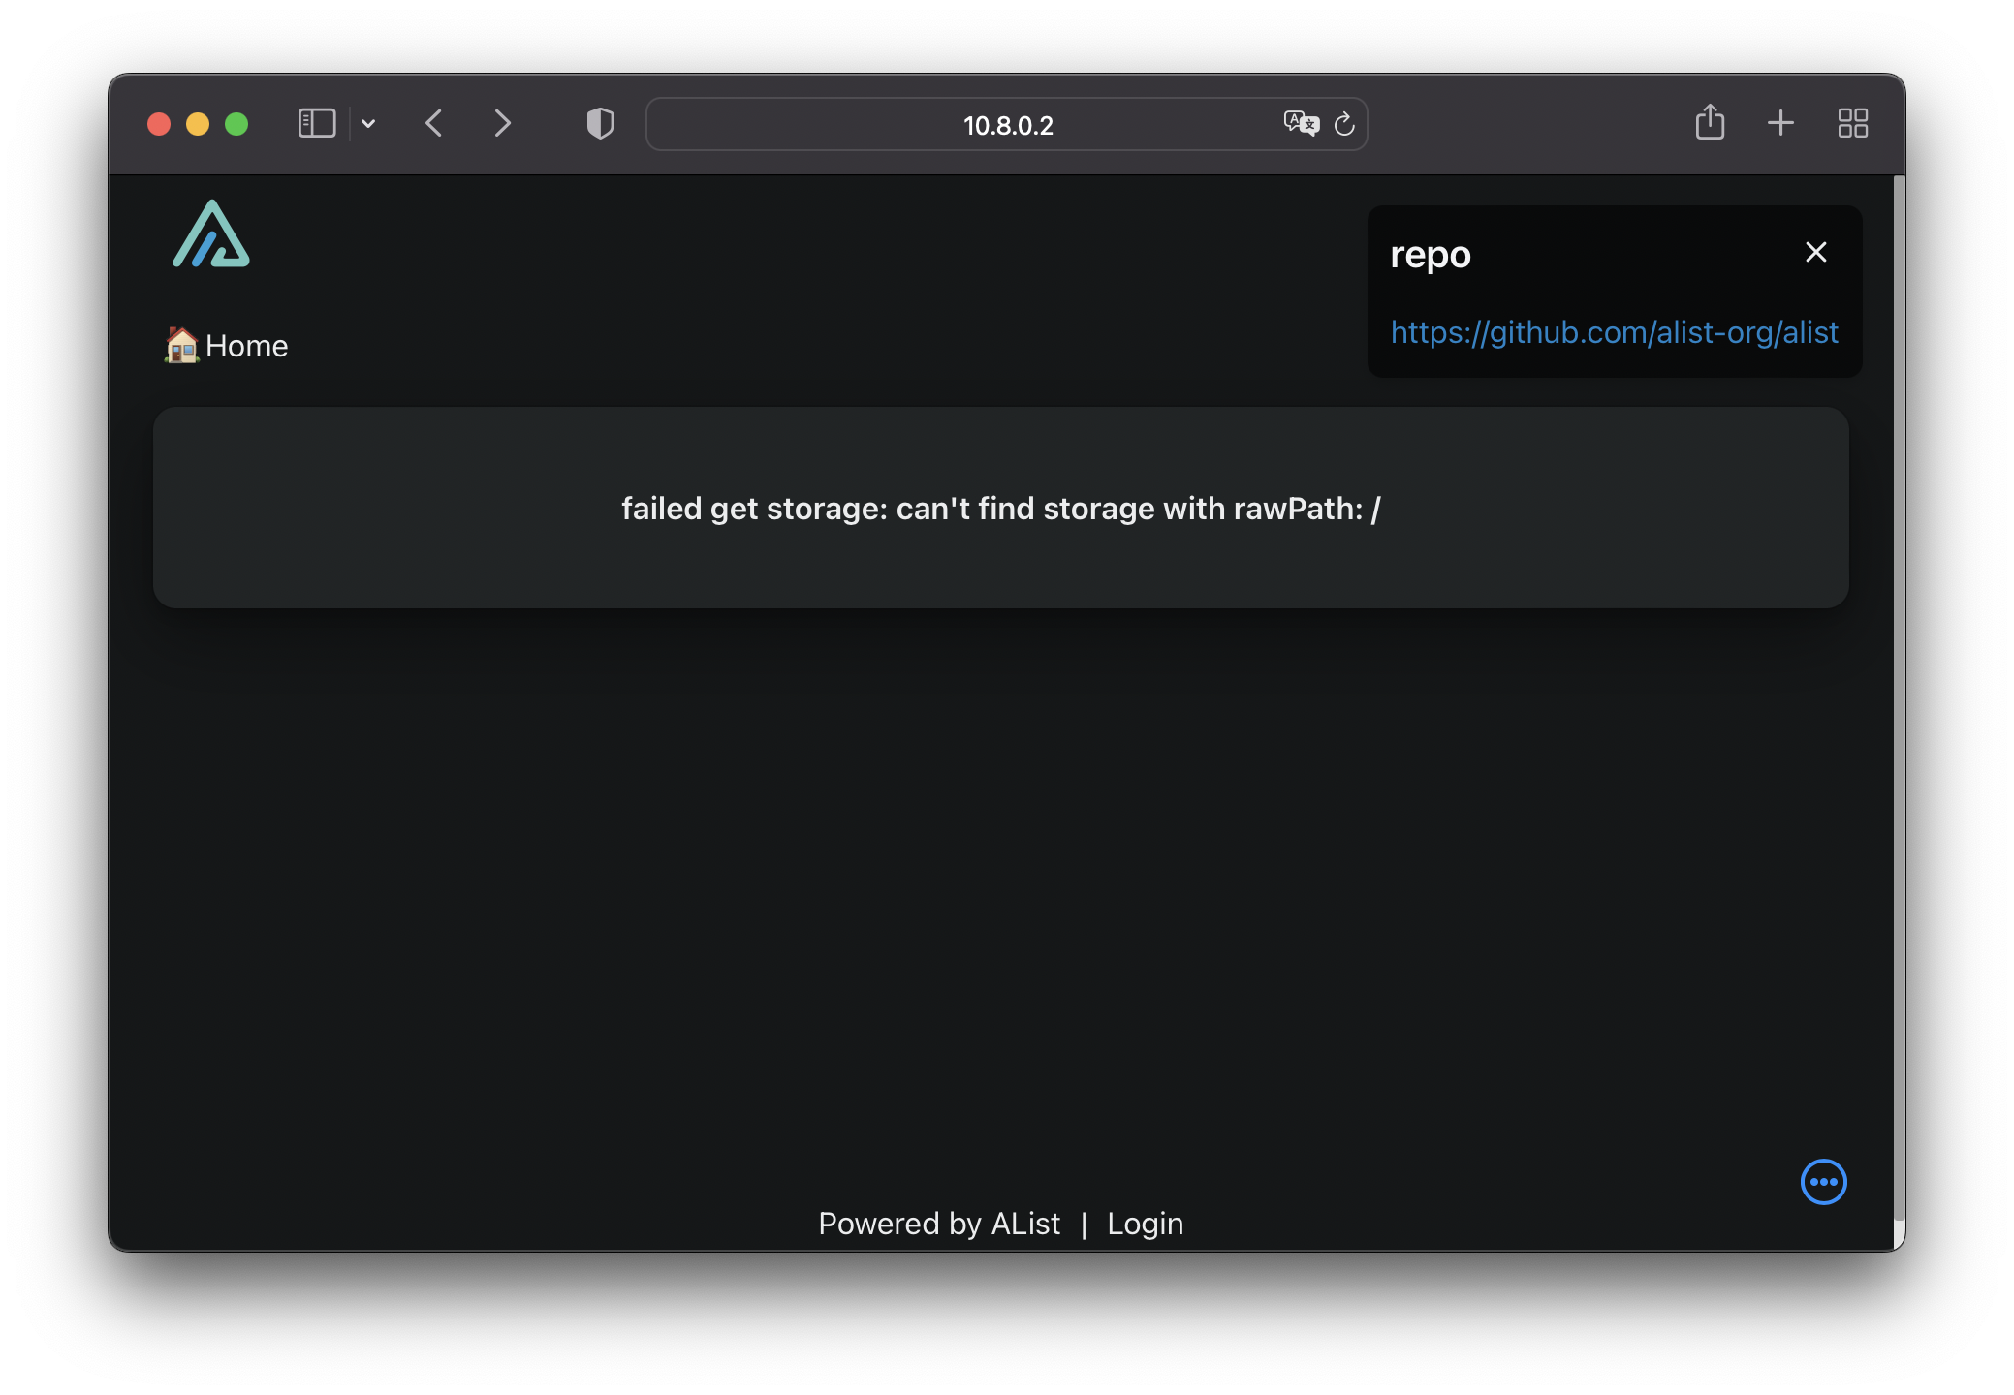Open the Home breadcrumb link

point(227,346)
